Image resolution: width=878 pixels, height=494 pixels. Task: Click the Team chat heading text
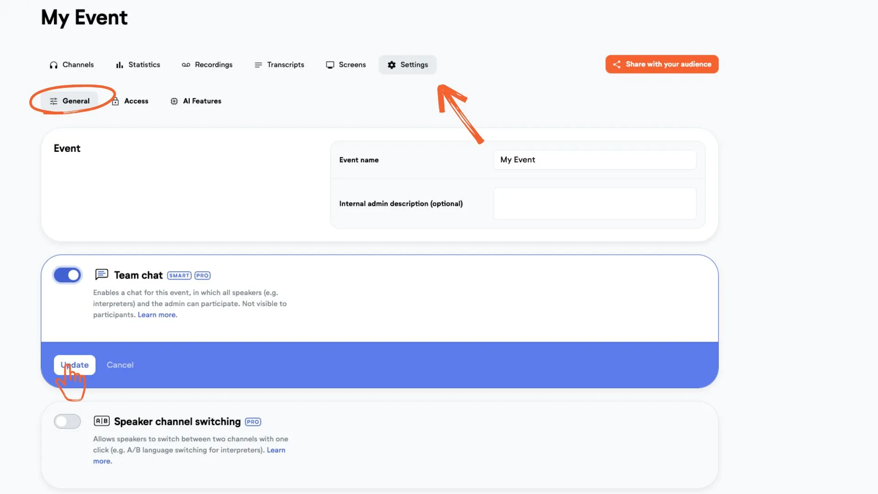point(138,275)
